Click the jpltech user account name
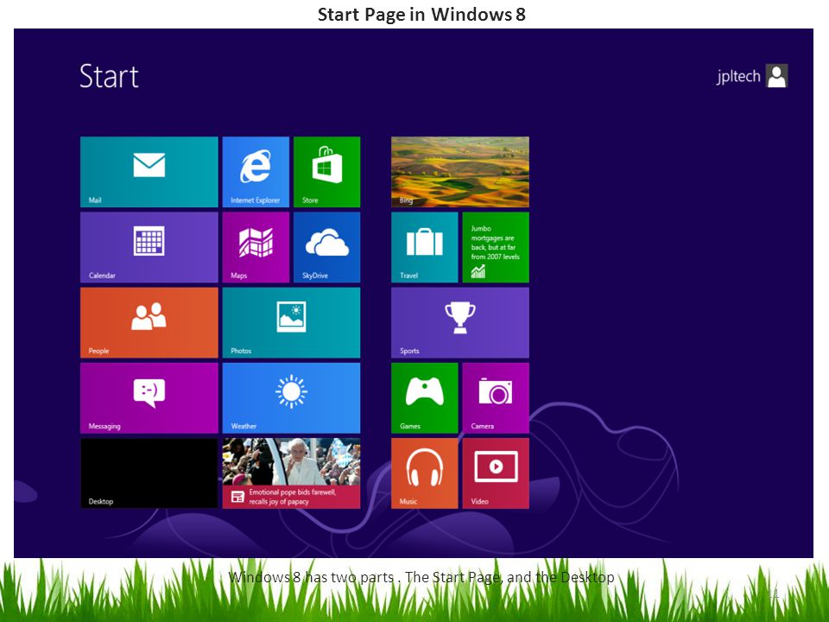 click(738, 76)
